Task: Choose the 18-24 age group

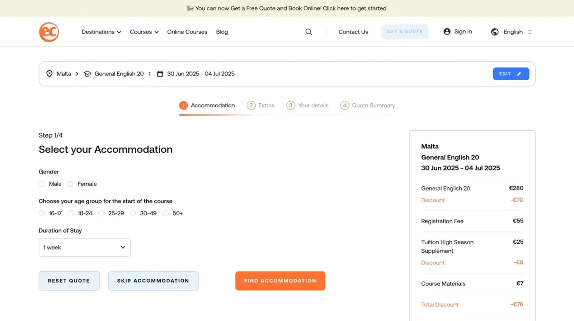Action: point(71,213)
